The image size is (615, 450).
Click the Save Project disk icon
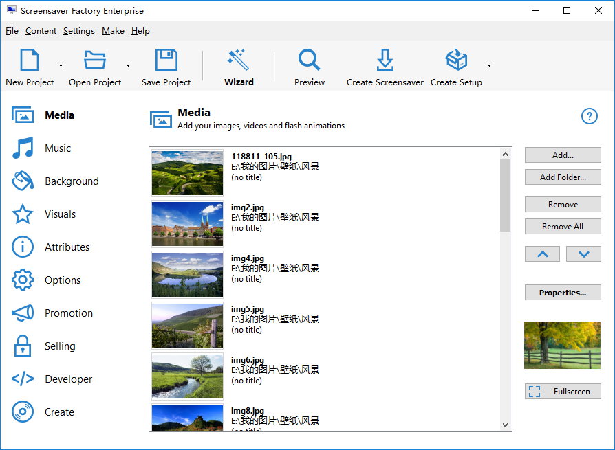pyautogui.click(x=166, y=60)
